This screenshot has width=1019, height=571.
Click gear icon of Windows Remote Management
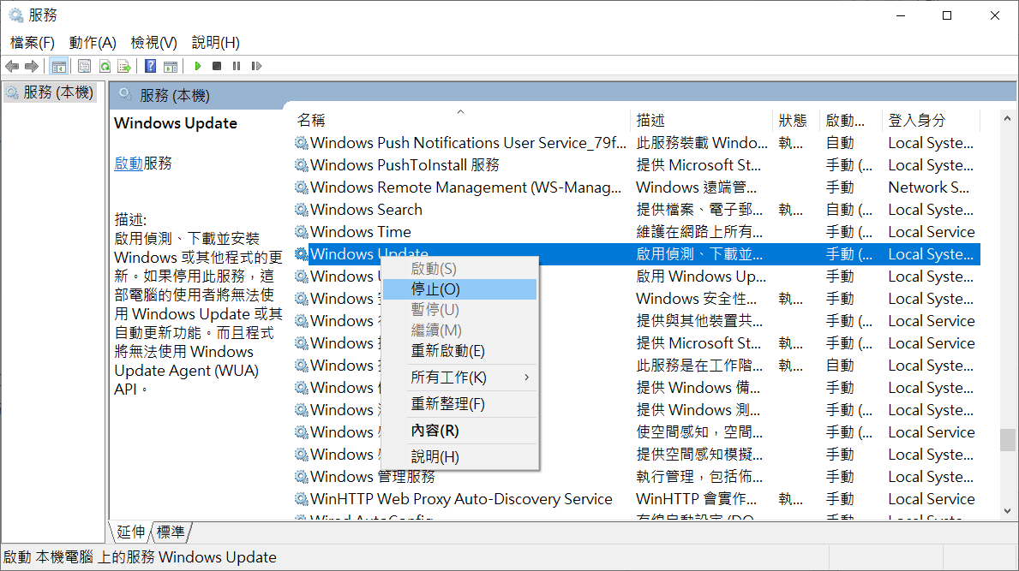tap(302, 187)
